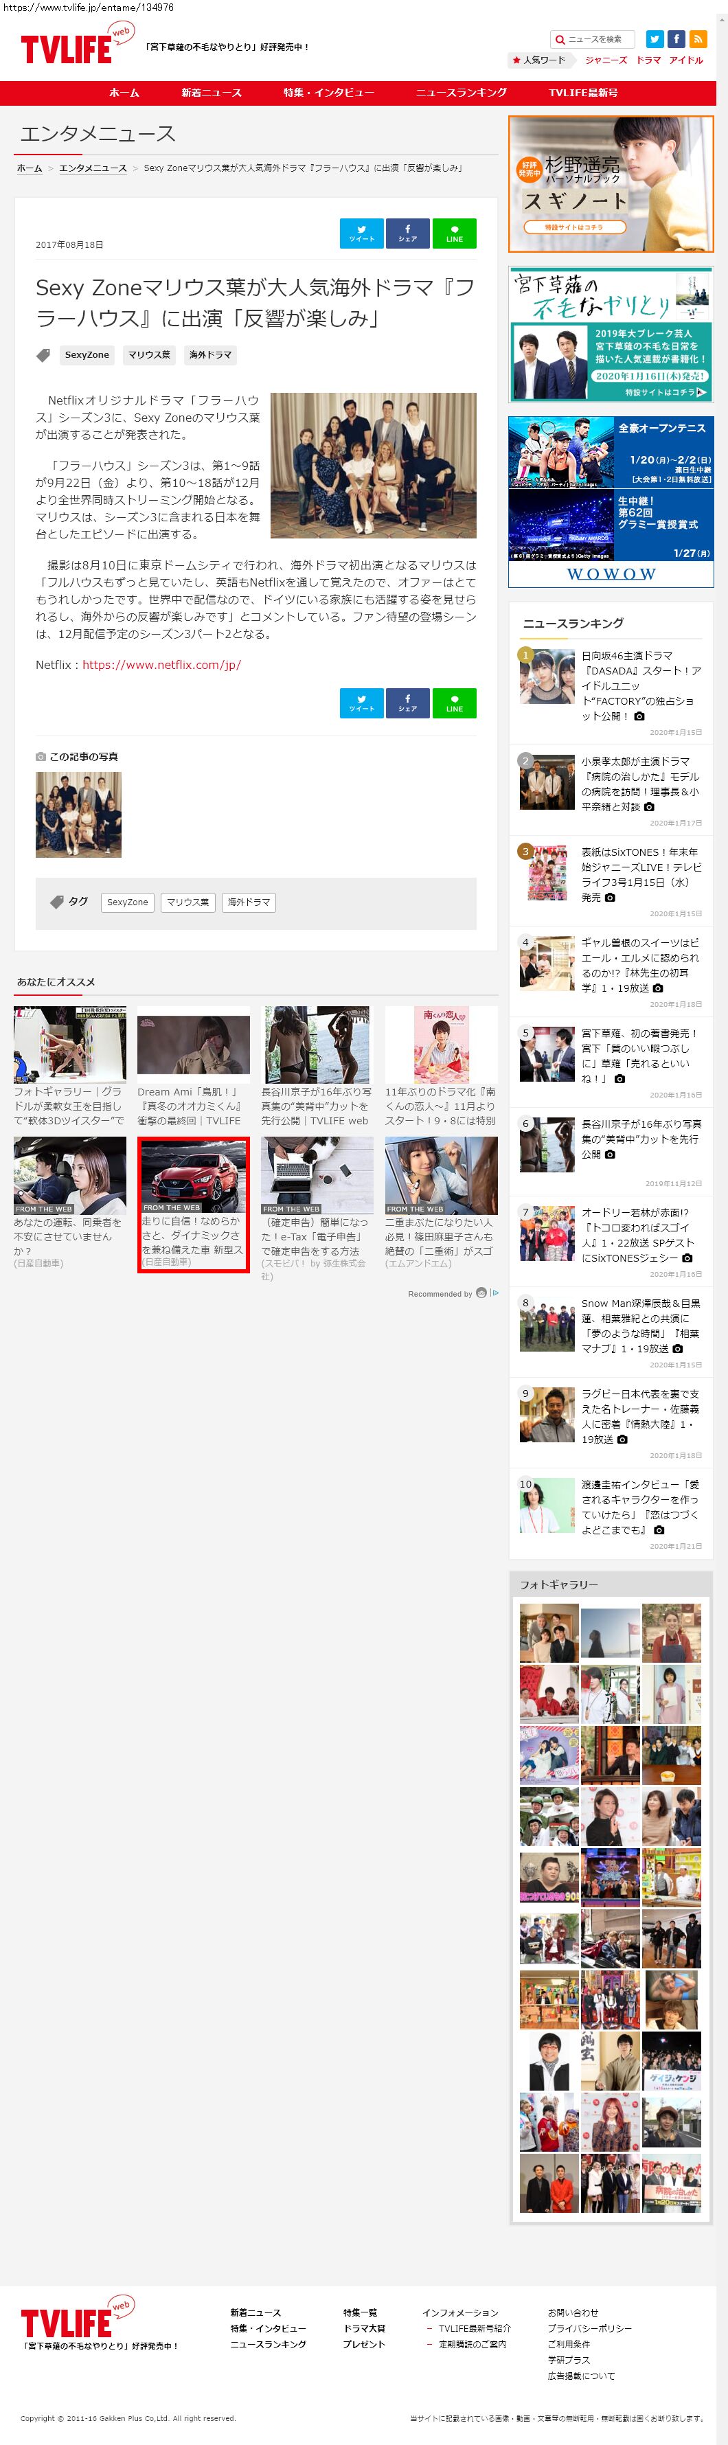This screenshot has width=728, height=2445.
Task: Go to ニュースランキング in the red nav bar
Action: (x=460, y=93)
